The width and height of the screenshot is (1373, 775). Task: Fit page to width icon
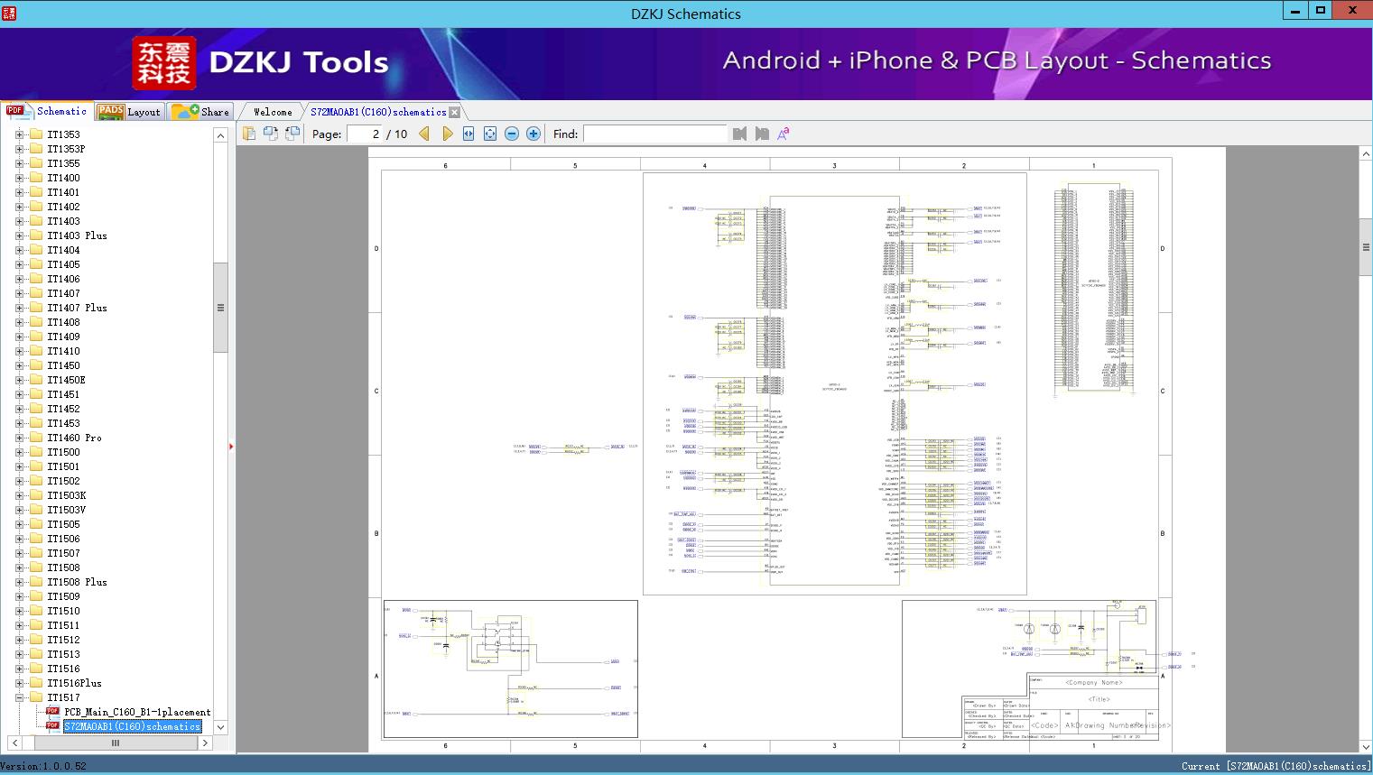pos(468,134)
